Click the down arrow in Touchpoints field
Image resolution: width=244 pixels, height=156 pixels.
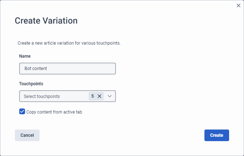coord(110,96)
